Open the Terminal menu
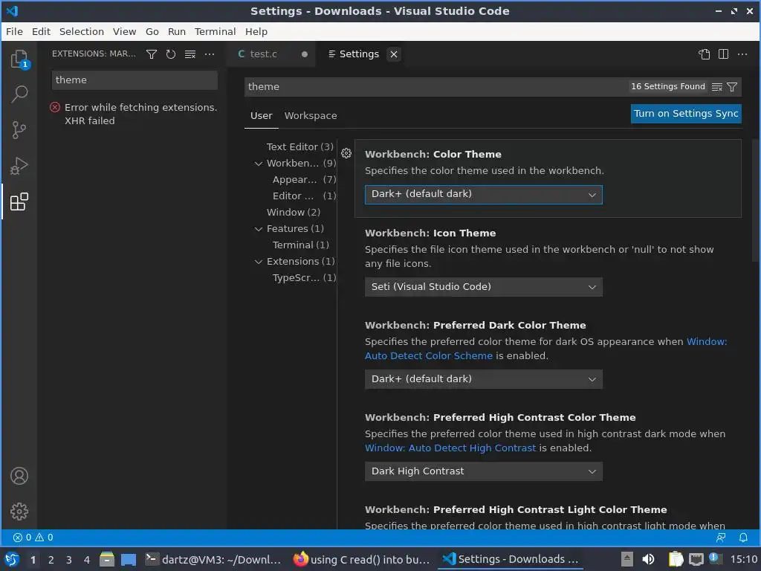 point(215,31)
